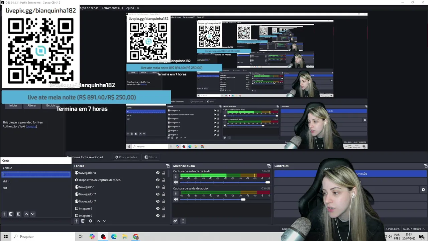Screen dimensions: 428x241
Task: Click the CPU: 3.6% status entry
Action: coord(393,229)
